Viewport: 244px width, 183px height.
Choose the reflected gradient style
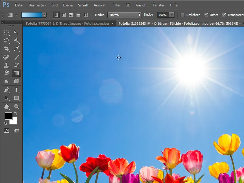(x=78, y=15)
